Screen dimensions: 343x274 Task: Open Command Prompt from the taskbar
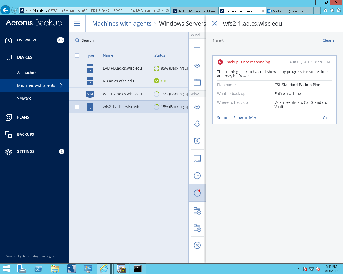click(138, 269)
